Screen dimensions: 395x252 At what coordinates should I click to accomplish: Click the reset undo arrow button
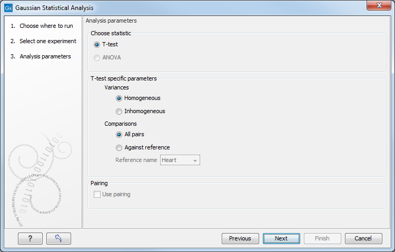pyautogui.click(x=58, y=238)
